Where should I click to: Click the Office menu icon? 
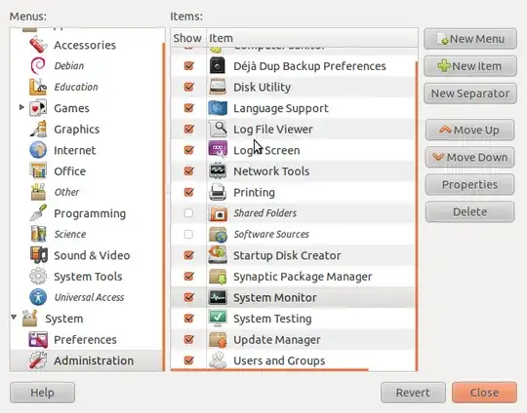click(x=38, y=171)
